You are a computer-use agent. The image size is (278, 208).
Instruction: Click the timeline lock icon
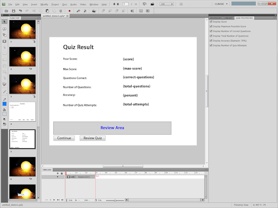(62, 173)
